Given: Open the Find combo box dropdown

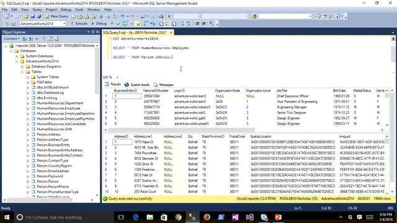Looking at the screenshot, I should (x=310, y=17).
